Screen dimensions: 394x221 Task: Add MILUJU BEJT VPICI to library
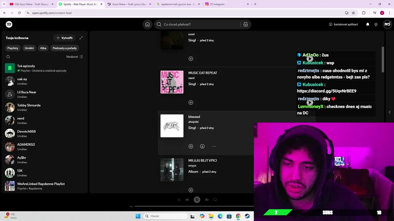[191, 190]
